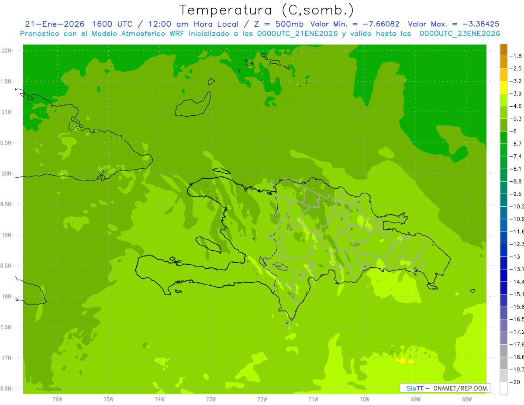Click the "76W" longitude axis label
This screenshot has height=405, width=524.
pyautogui.click(x=57, y=399)
